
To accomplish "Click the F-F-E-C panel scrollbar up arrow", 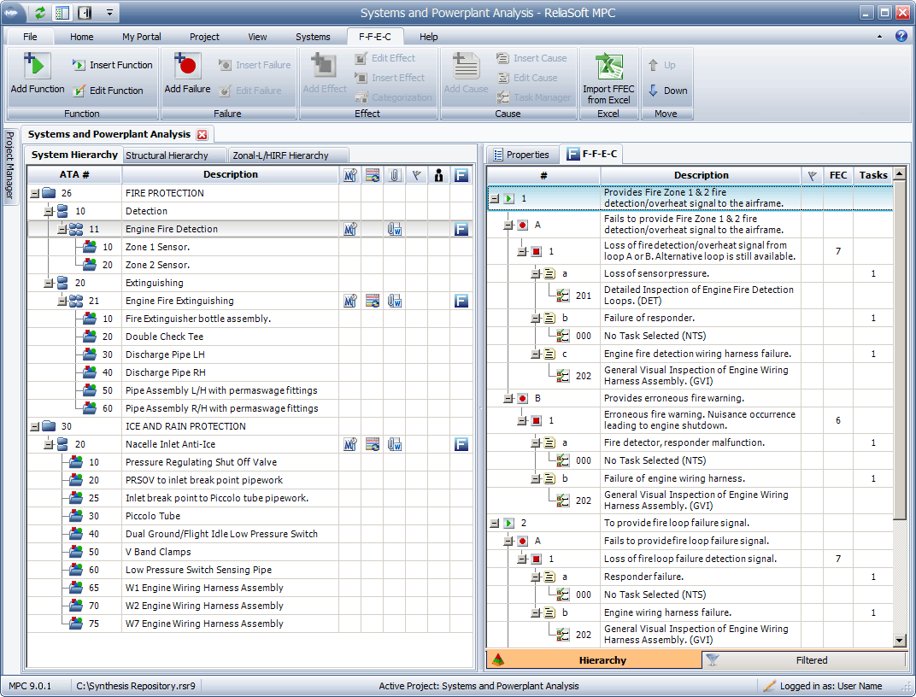I will click(900, 173).
